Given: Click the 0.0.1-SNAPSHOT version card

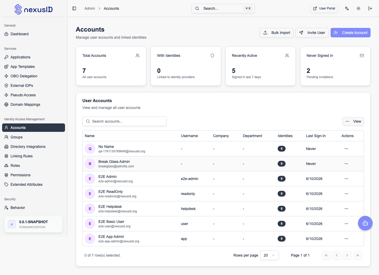Looking at the screenshot, I should click(33, 224).
